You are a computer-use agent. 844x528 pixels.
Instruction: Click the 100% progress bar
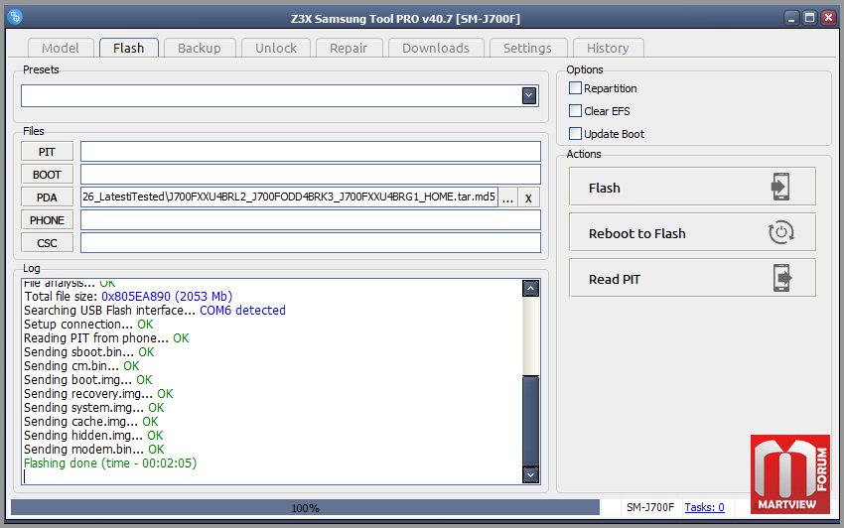point(305,507)
